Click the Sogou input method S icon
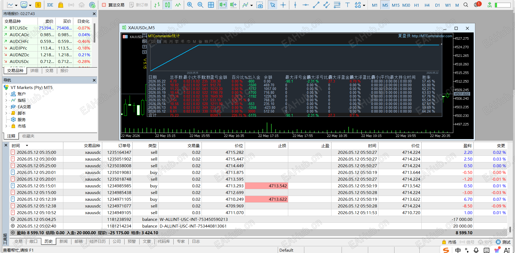Screen dimensions: 515x253 pyautogui.click(x=446, y=250)
